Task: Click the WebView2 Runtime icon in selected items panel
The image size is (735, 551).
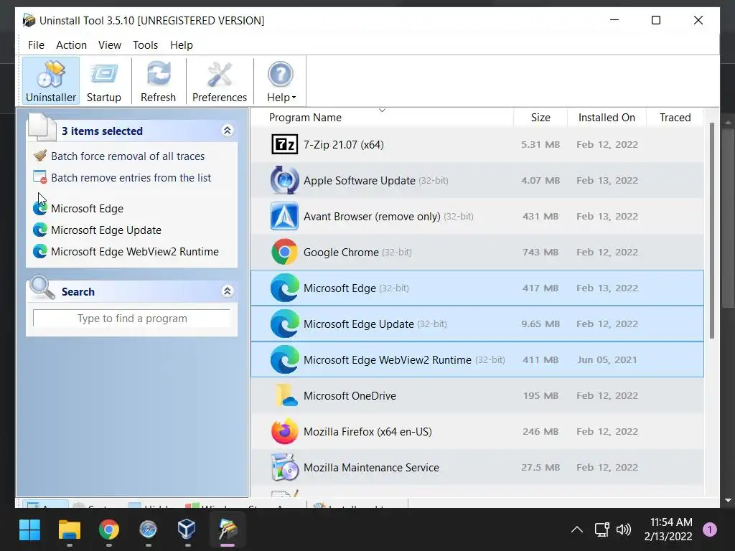Action: 40,251
